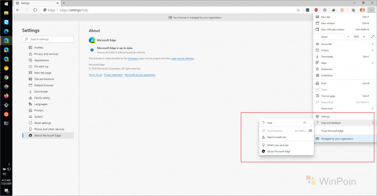
Task: Open a new tab with the plus button
Action: (x=64, y=3)
